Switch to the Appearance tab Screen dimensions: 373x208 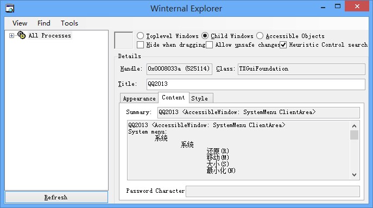tap(139, 98)
